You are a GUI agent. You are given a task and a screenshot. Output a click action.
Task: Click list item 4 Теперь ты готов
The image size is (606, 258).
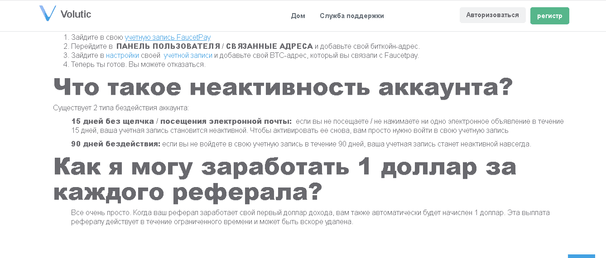pos(138,65)
